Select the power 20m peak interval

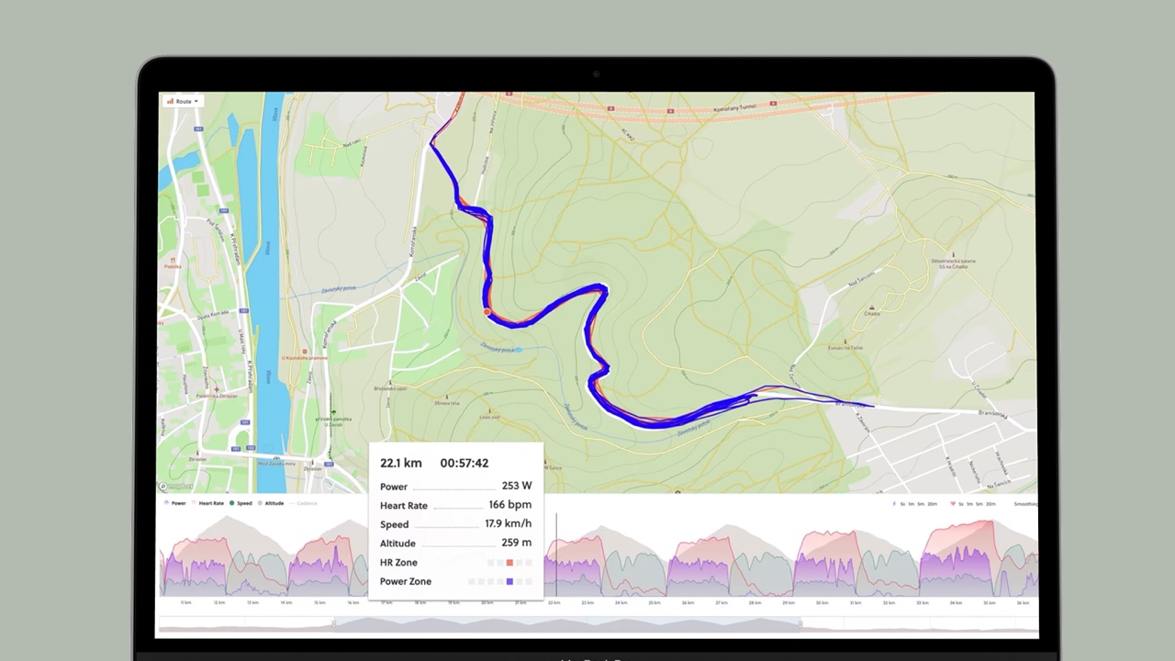933,504
